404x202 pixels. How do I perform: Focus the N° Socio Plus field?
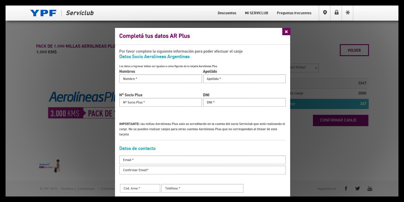point(161,102)
